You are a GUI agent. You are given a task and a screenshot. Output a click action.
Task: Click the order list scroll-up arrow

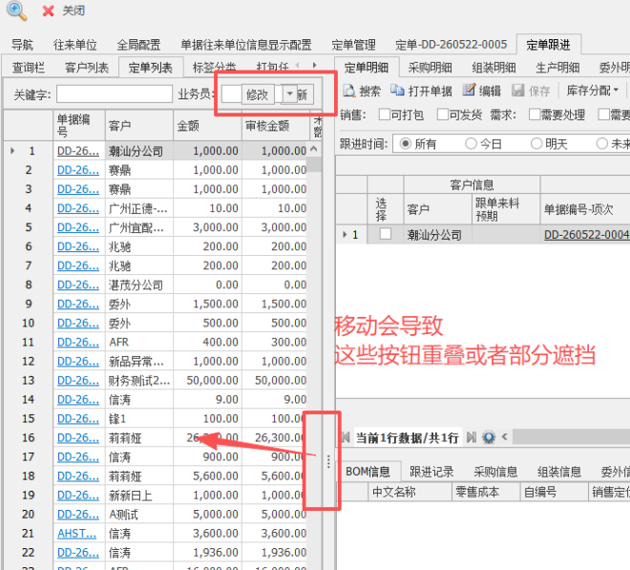[x=314, y=149]
